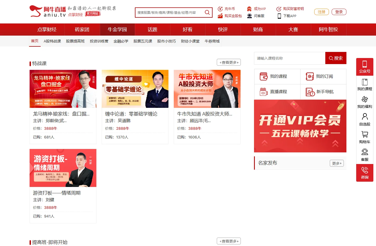Open 好看 main navigation item
This screenshot has height=246, width=376.
(x=187, y=30)
